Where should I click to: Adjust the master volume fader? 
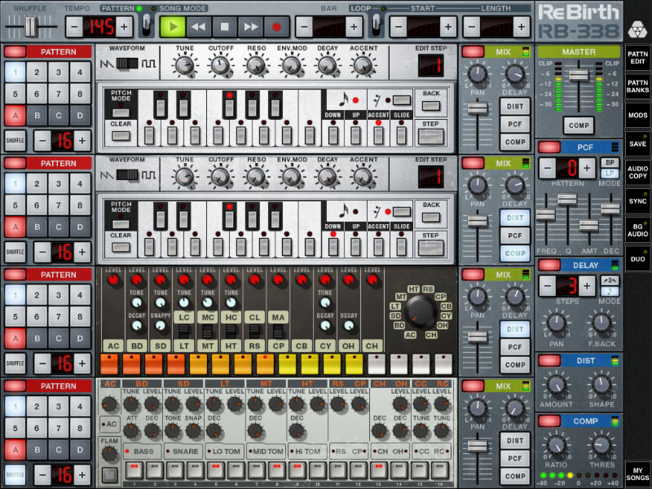pos(579,75)
